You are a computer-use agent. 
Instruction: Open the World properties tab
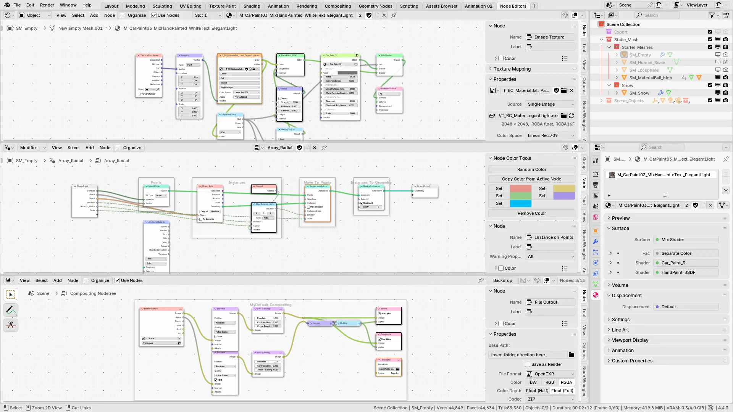(x=596, y=217)
